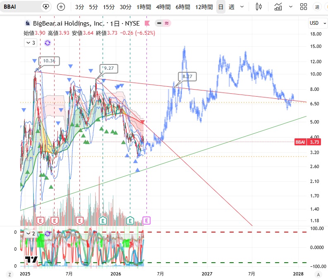Select the 5分 timeframe

point(93,7)
